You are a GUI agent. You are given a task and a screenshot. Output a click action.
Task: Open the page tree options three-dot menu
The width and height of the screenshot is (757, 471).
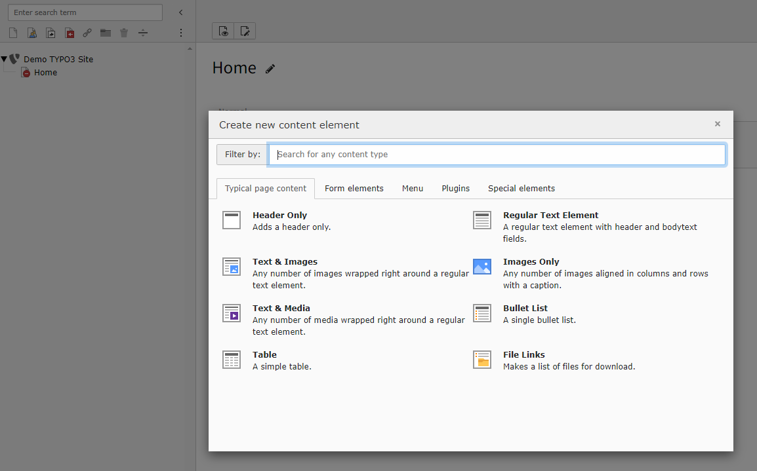(x=180, y=32)
